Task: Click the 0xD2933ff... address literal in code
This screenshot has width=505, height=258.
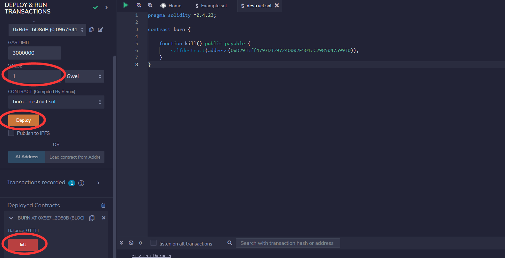Action: click(291, 50)
